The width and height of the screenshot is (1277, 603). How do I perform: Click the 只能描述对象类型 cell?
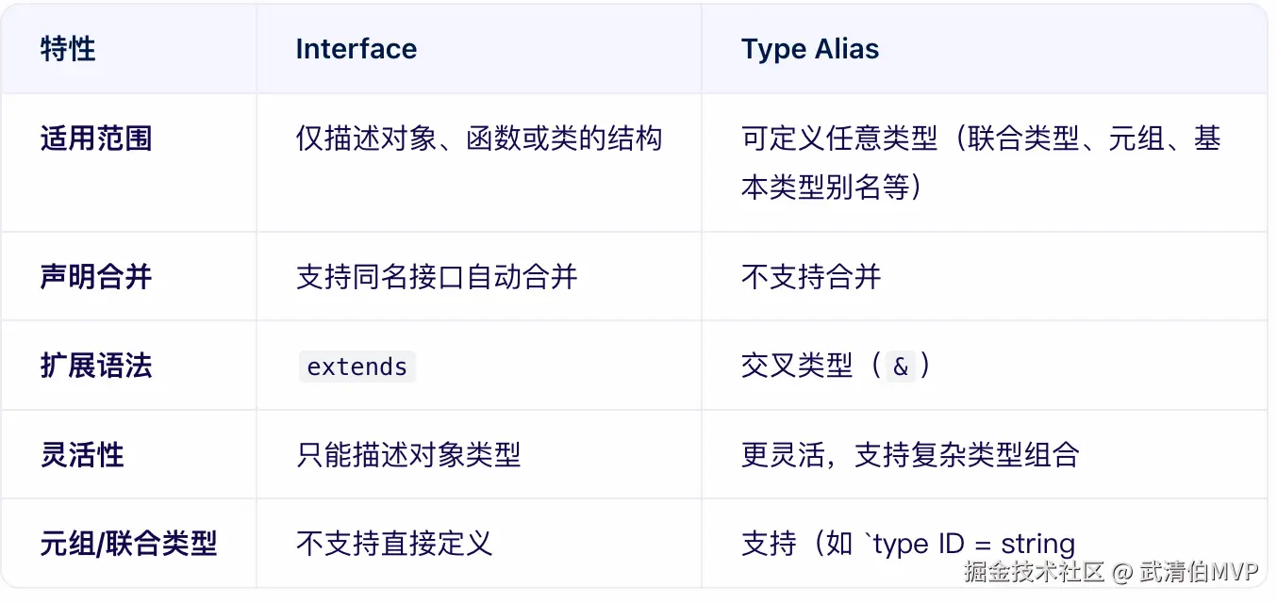click(408, 455)
